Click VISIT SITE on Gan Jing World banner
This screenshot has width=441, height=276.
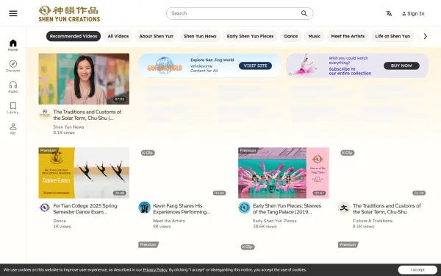point(255,66)
